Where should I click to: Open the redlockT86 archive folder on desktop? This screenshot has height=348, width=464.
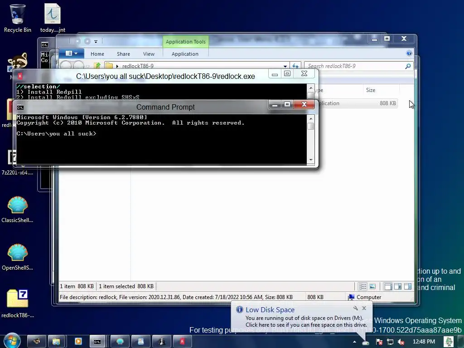pos(18,304)
